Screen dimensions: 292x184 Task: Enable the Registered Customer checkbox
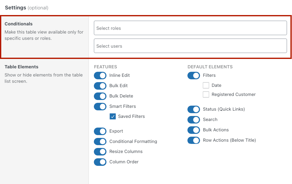tap(206, 95)
